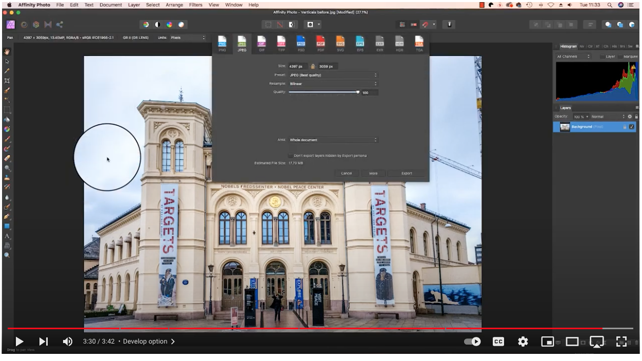Viewport: 642px width, 361px height.
Task: Apply Auto Colours from toolbar
Action: point(169,24)
